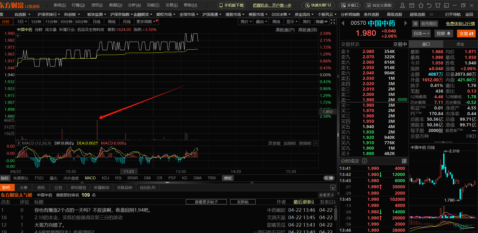The width and height of the screenshot is (478, 233).
Task: Click the 发新帖 button
Action: [x=243, y=202]
